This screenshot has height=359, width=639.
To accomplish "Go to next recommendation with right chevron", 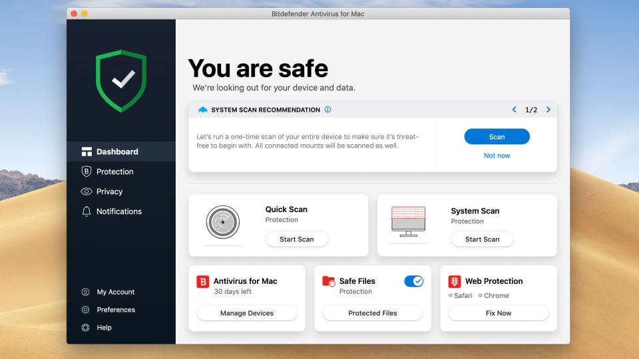I will point(548,110).
